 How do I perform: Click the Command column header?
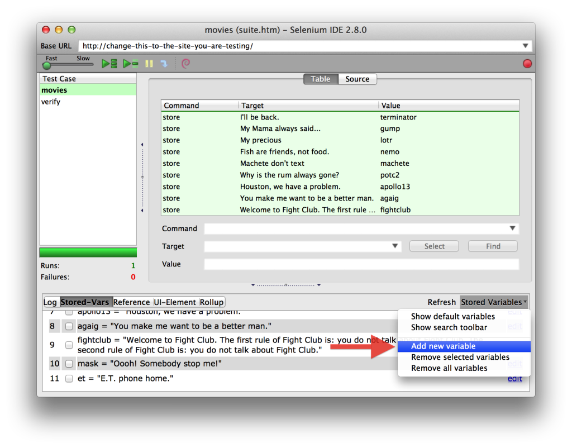tap(200, 106)
